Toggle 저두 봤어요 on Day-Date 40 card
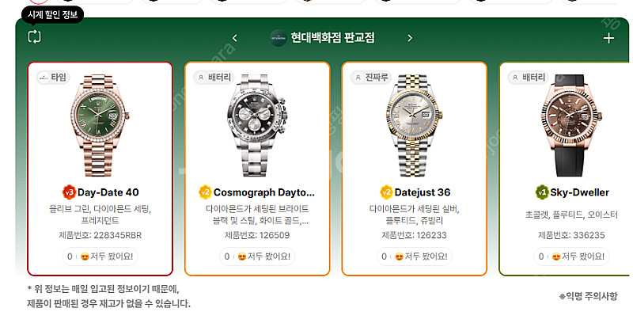Image resolution: width=633 pixels, height=323 pixels. pyautogui.click(x=100, y=256)
